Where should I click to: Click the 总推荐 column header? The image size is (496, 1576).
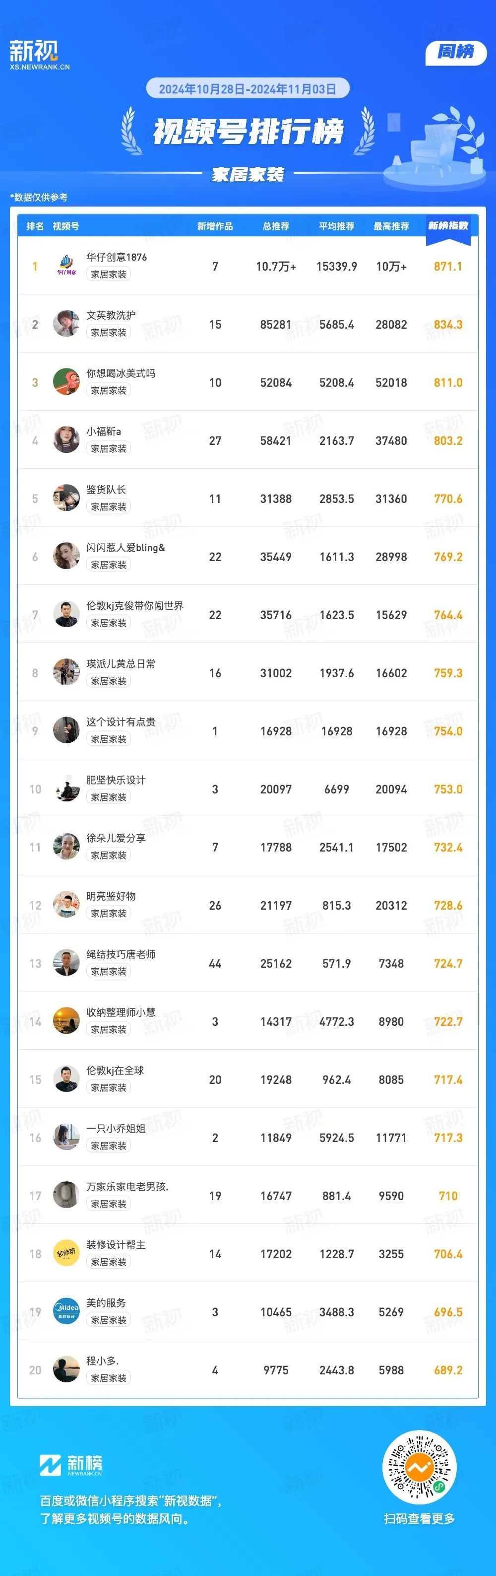coord(276,226)
